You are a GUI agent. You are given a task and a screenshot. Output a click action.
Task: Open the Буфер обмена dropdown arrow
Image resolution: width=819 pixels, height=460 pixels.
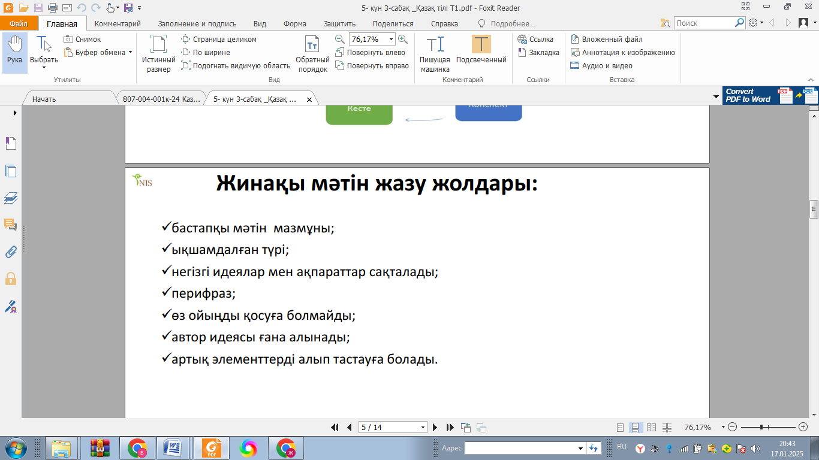[130, 52]
